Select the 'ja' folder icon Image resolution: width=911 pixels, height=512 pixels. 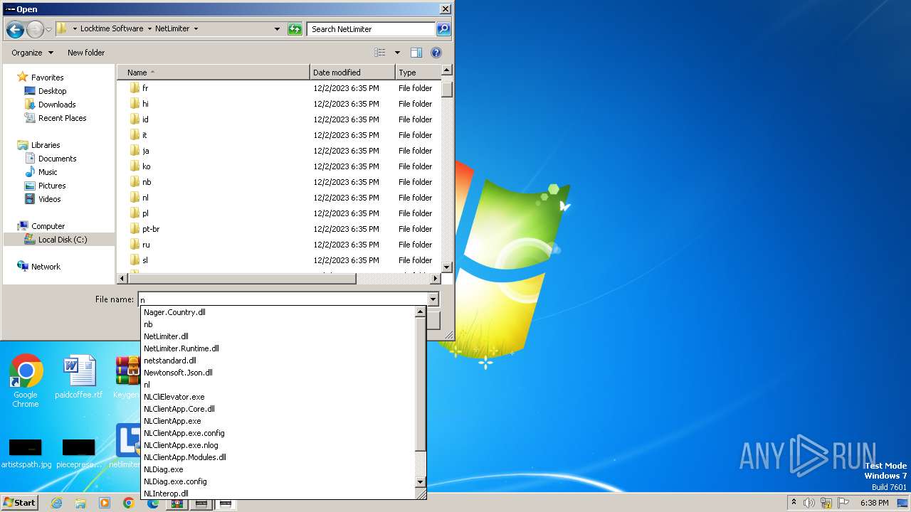(x=135, y=151)
